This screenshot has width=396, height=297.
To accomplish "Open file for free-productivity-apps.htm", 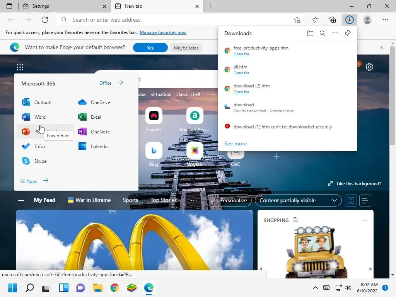I will (x=241, y=54).
